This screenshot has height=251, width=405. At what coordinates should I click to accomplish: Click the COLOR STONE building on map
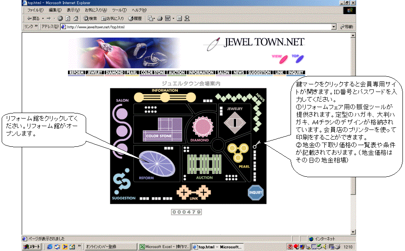[x=163, y=129]
